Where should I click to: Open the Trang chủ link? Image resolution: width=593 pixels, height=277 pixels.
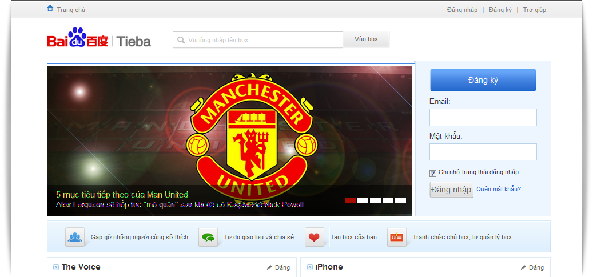tap(71, 10)
